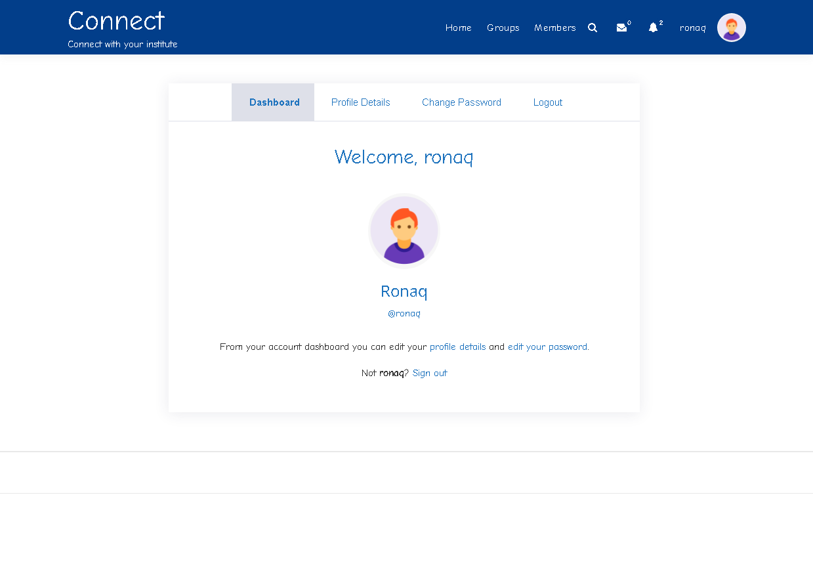This screenshot has width=813, height=577.
Task: Follow the 'profile details' link
Action: [x=458, y=347]
